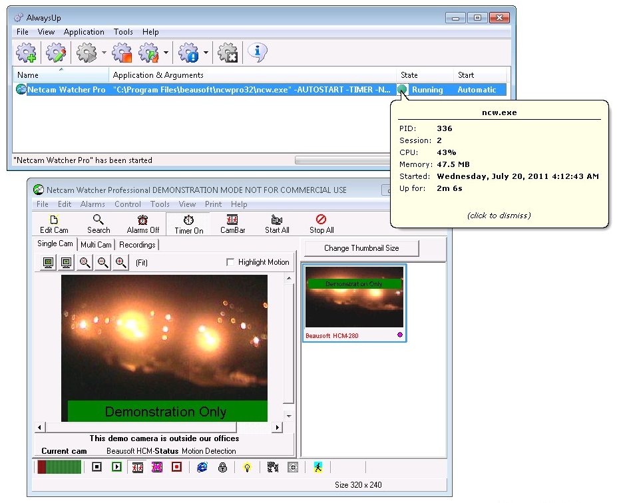Click the Stop Application gear with red square
The height and width of the screenshot is (503, 621).
coord(122,53)
